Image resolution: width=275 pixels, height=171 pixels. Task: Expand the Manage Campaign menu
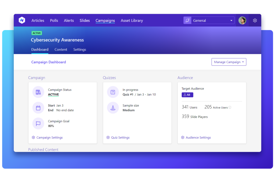tap(229, 62)
